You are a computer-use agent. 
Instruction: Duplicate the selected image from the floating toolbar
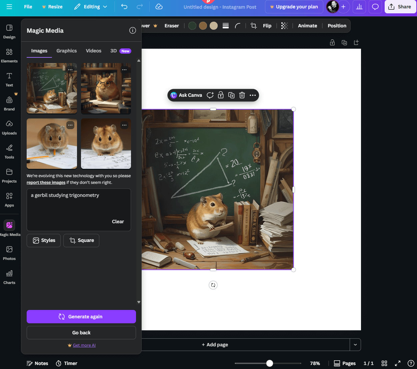231,95
